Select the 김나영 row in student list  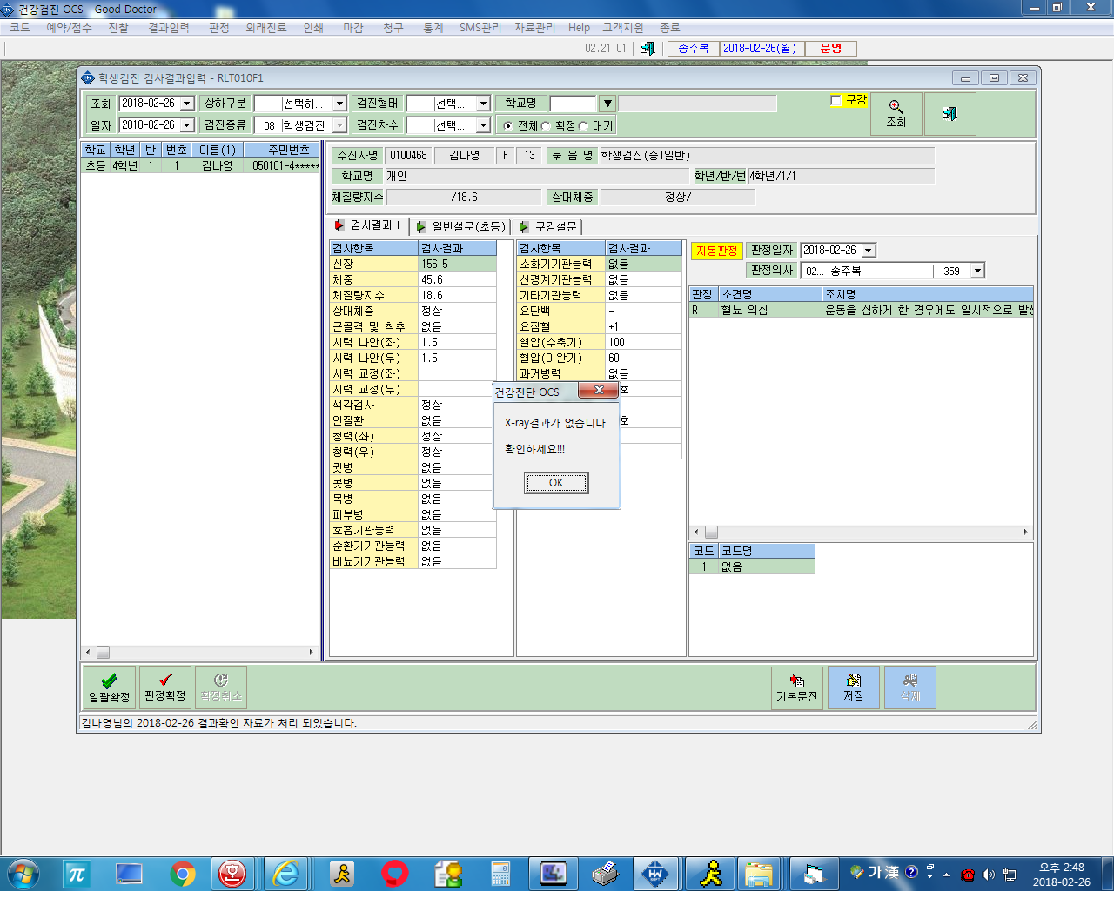point(200,165)
